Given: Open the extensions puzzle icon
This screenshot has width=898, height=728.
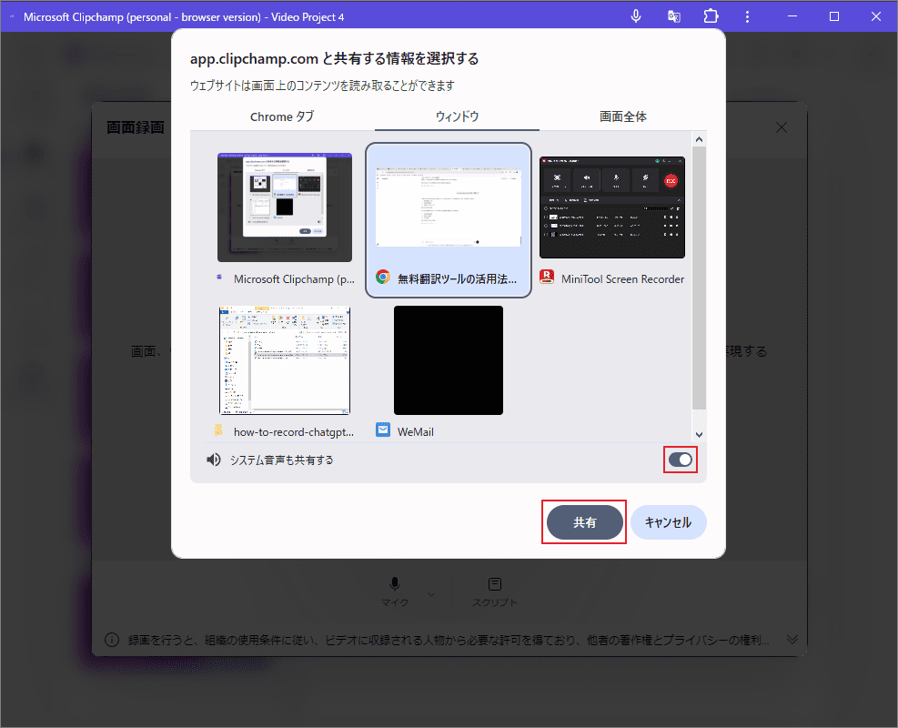Looking at the screenshot, I should click(x=711, y=16).
